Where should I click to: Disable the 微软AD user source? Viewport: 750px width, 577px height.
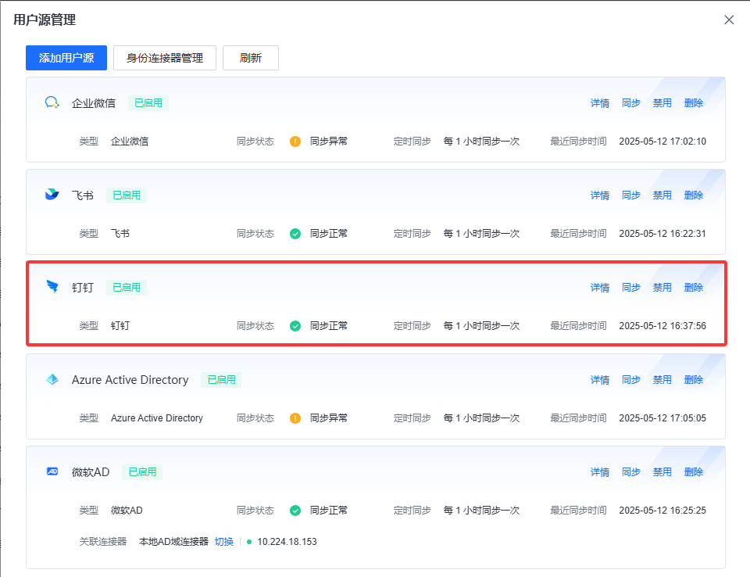pyautogui.click(x=662, y=472)
